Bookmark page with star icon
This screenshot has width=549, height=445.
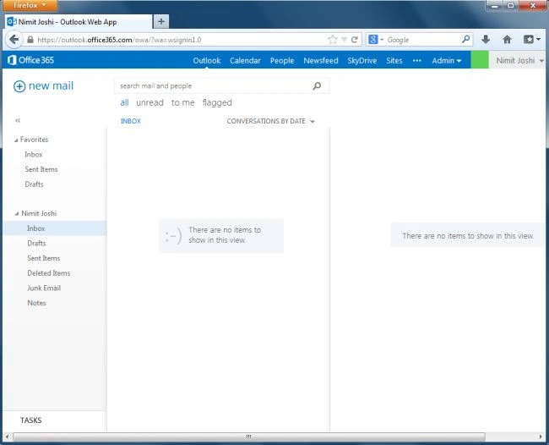click(333, 40)
